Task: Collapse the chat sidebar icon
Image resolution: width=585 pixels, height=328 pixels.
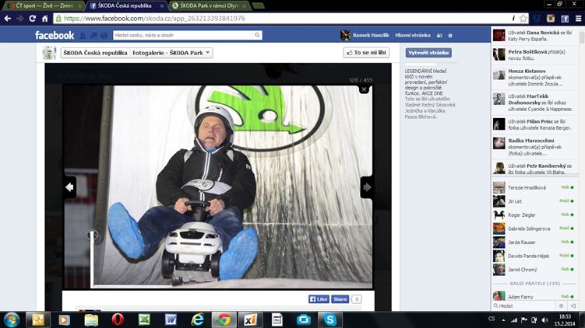Action: (x=573, y=305)
